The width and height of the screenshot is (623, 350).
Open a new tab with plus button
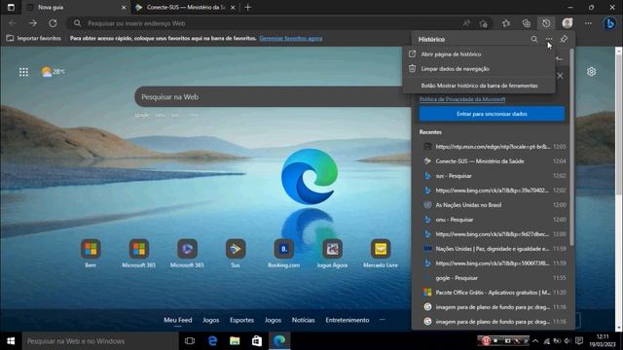[x=248, y=7]
